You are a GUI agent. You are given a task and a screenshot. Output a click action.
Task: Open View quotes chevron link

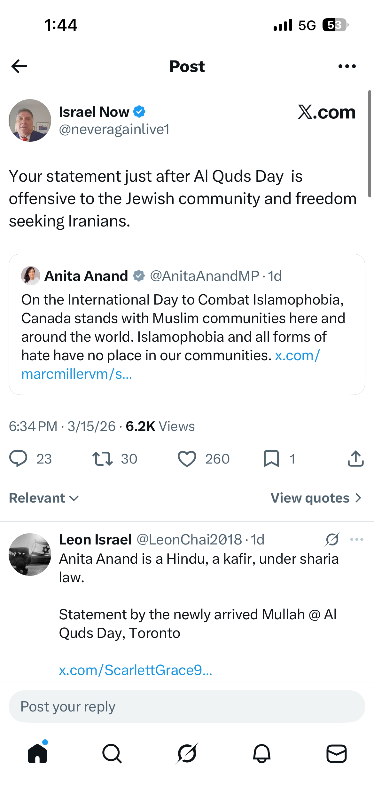click(x=316, y=498)
